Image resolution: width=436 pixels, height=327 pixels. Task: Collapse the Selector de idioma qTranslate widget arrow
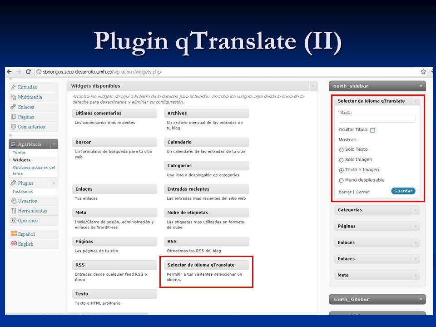pos(415,101)
